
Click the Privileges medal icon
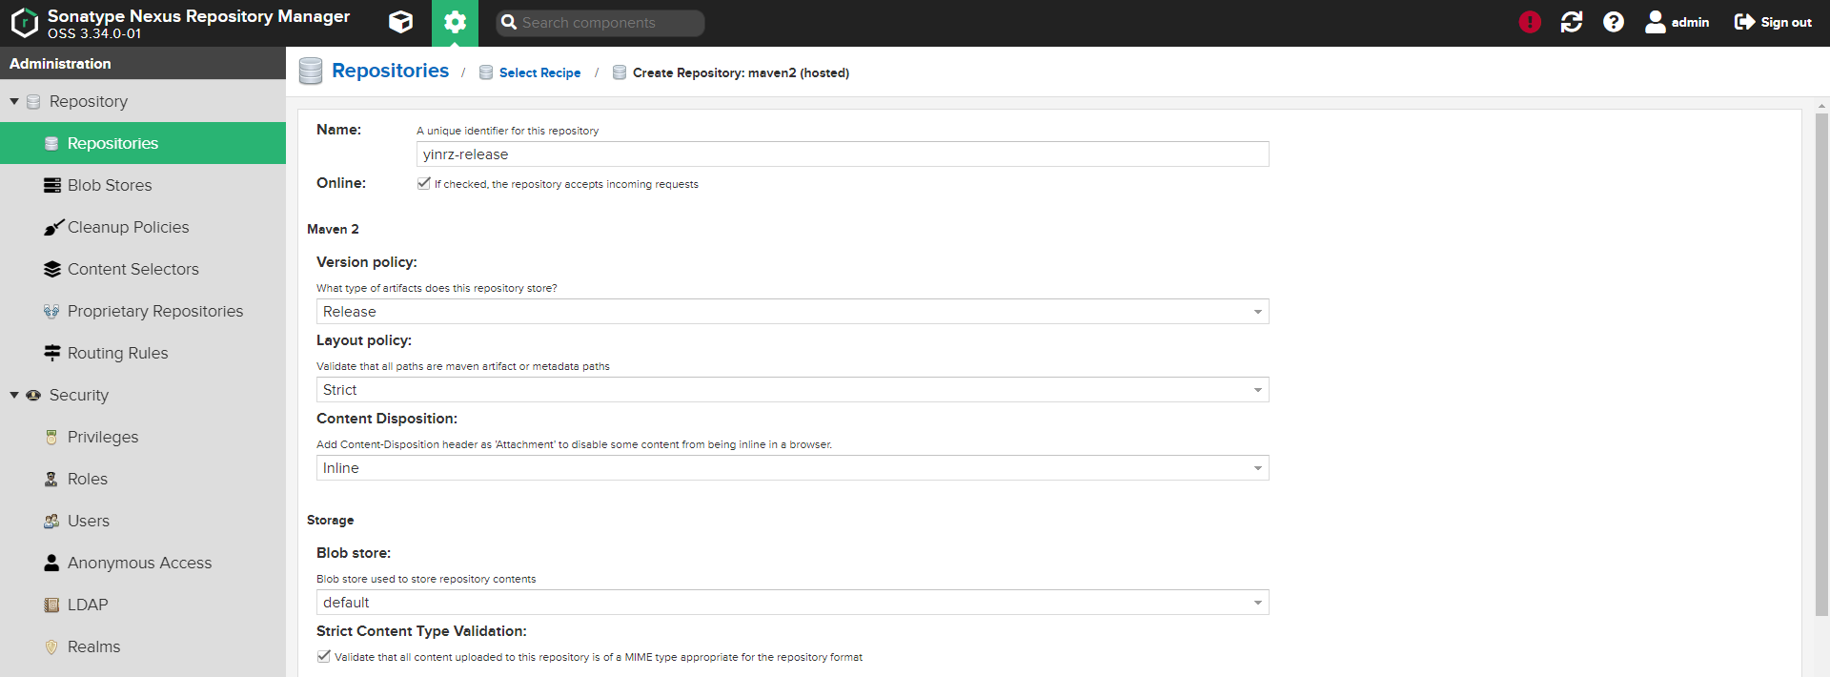51,437
